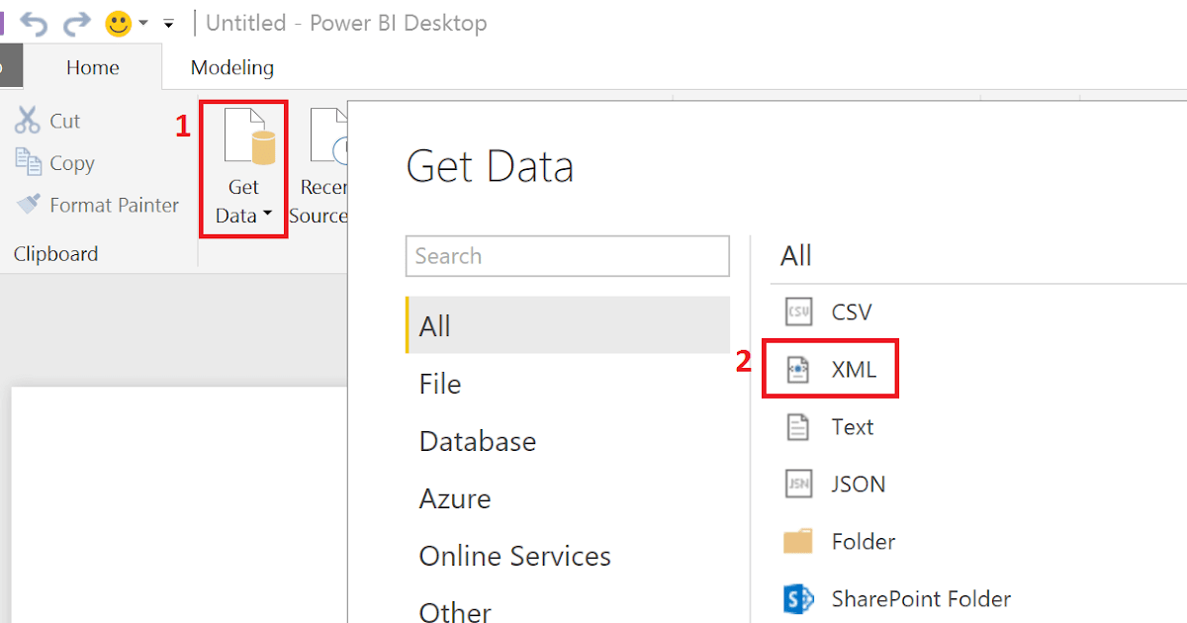This screenshot has height=623, width=1187.
Task: Choose the XML data source
Action: [853, 369]
